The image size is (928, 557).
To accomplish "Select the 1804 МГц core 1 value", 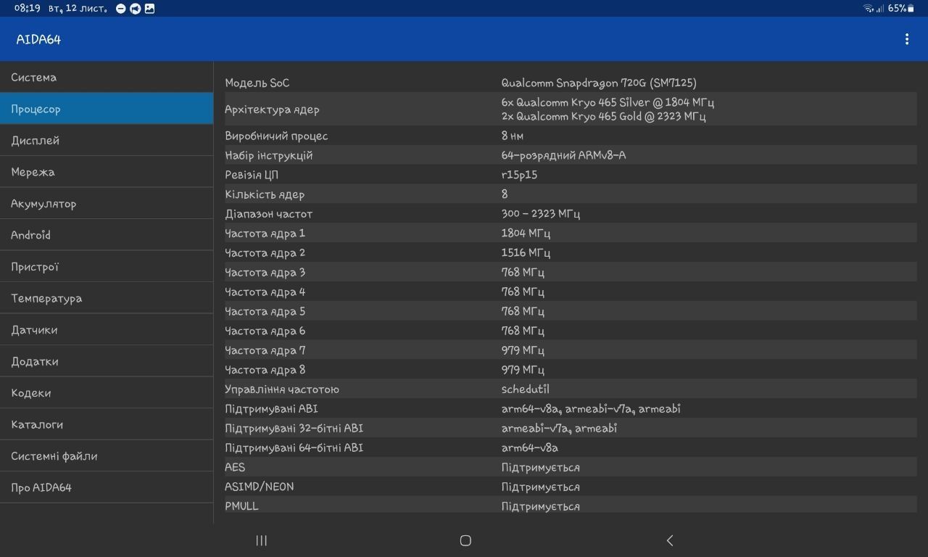I will coord(526,233).
